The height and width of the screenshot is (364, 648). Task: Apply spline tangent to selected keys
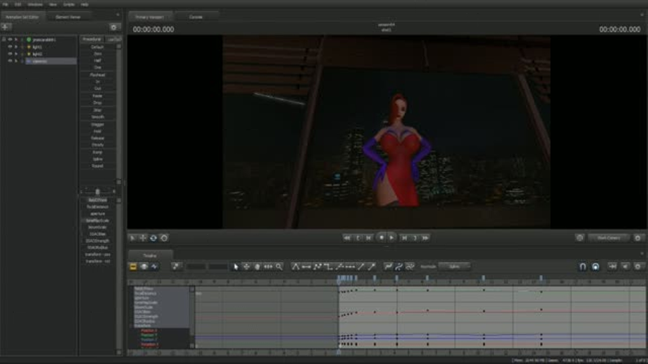tap(296, 266)
